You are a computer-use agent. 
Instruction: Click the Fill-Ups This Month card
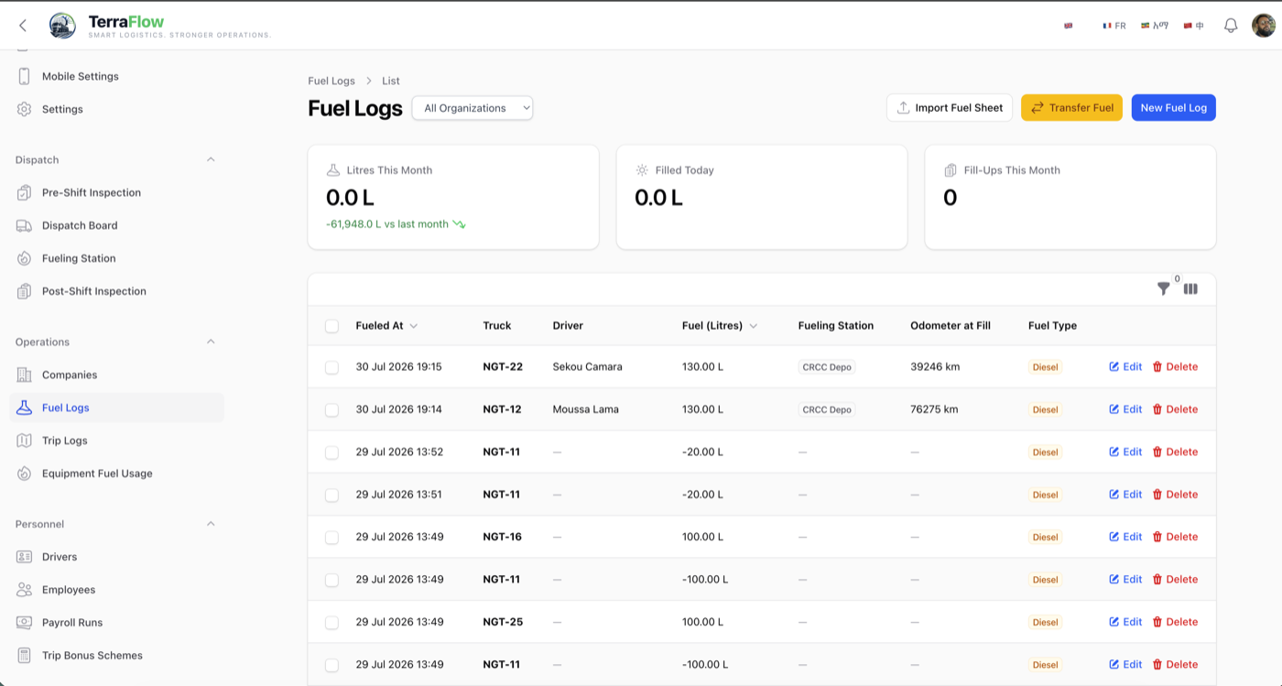1070,197
